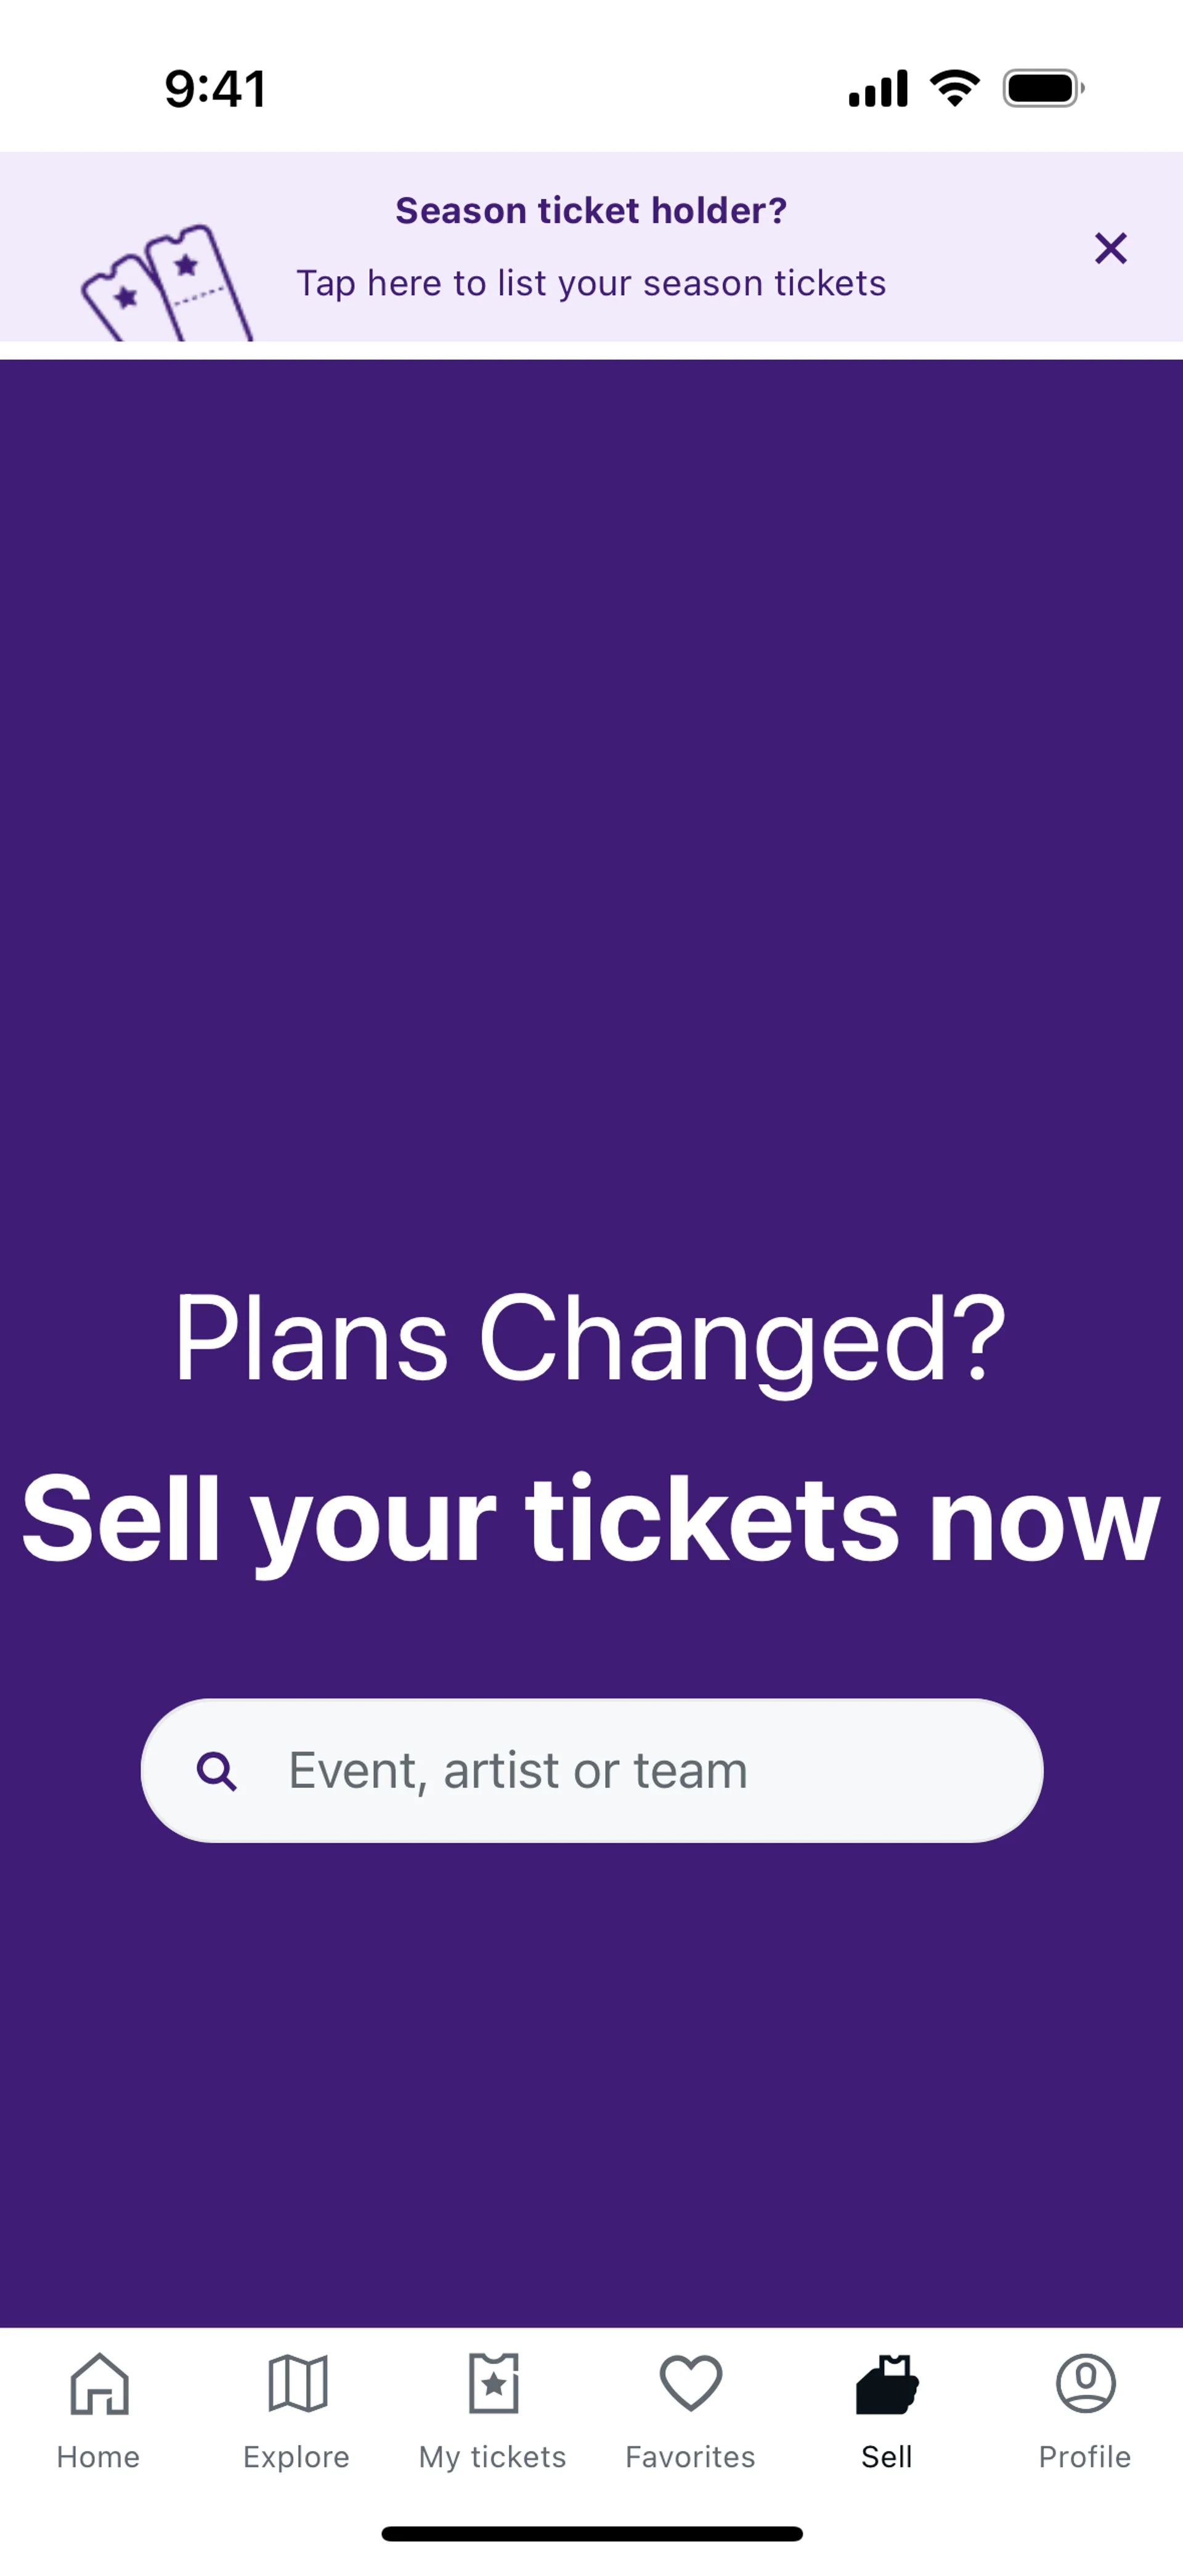
Task: Tap the battery indicator in status bar
Action: coord(1043,89)
